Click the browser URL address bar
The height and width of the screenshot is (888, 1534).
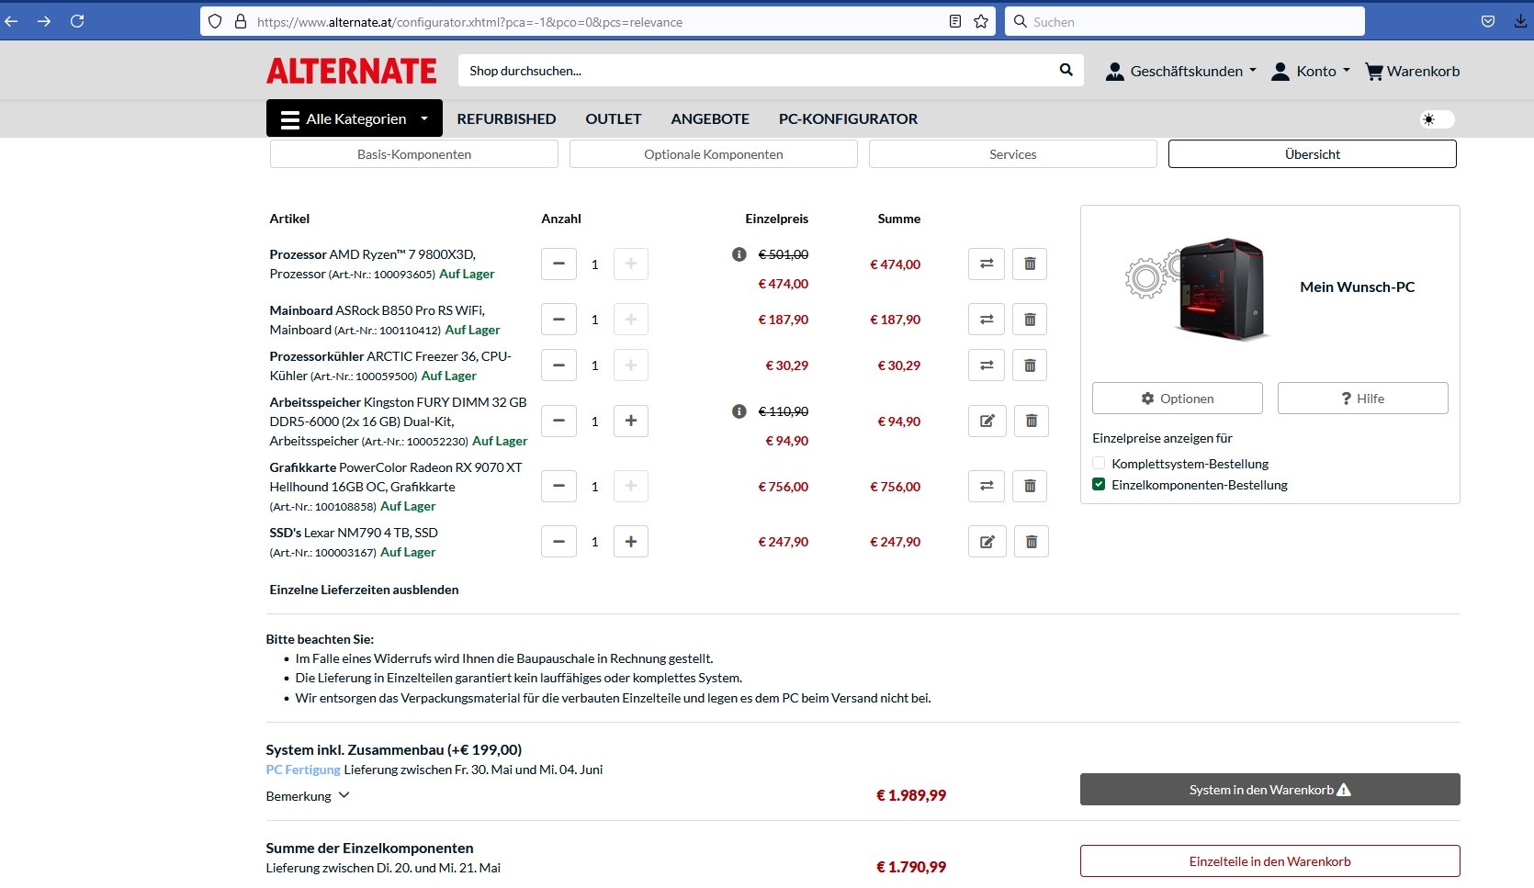[x=597, y=21]
